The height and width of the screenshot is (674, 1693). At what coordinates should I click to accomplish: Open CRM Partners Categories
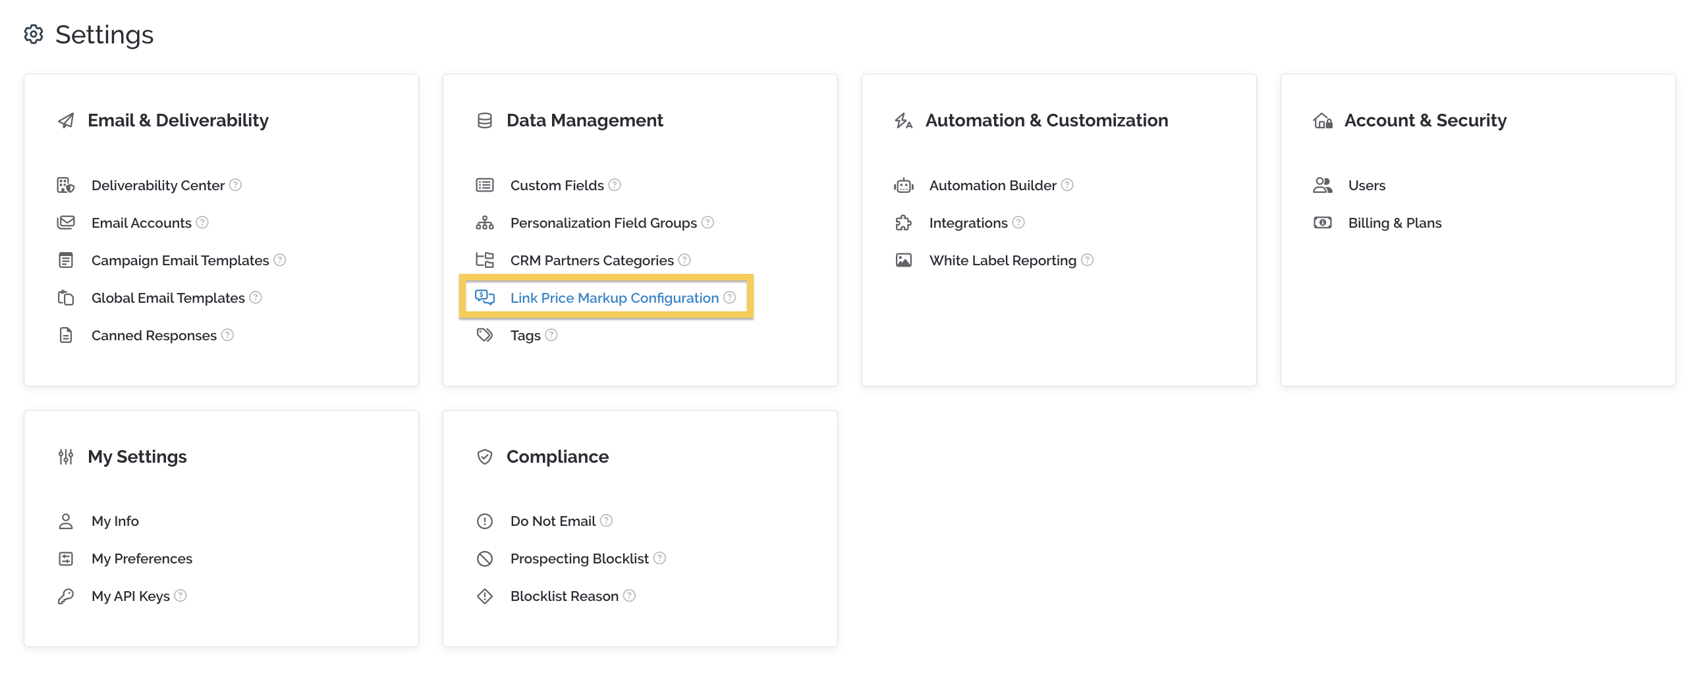[x=592, y=261]
